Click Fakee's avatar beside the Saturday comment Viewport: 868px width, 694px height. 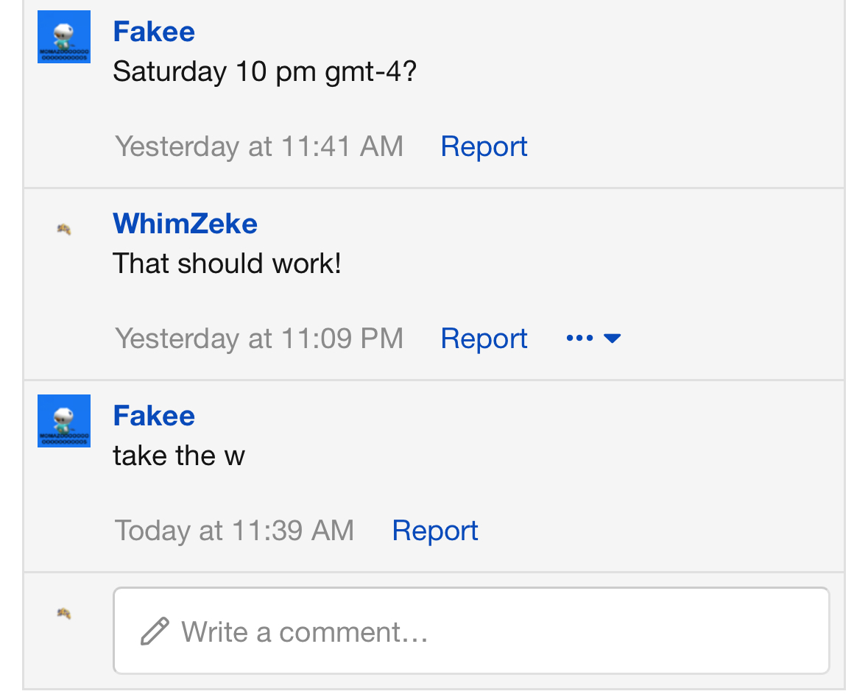tap(64, 37)
